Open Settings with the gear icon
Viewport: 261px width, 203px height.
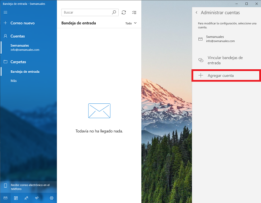point(52,198)
